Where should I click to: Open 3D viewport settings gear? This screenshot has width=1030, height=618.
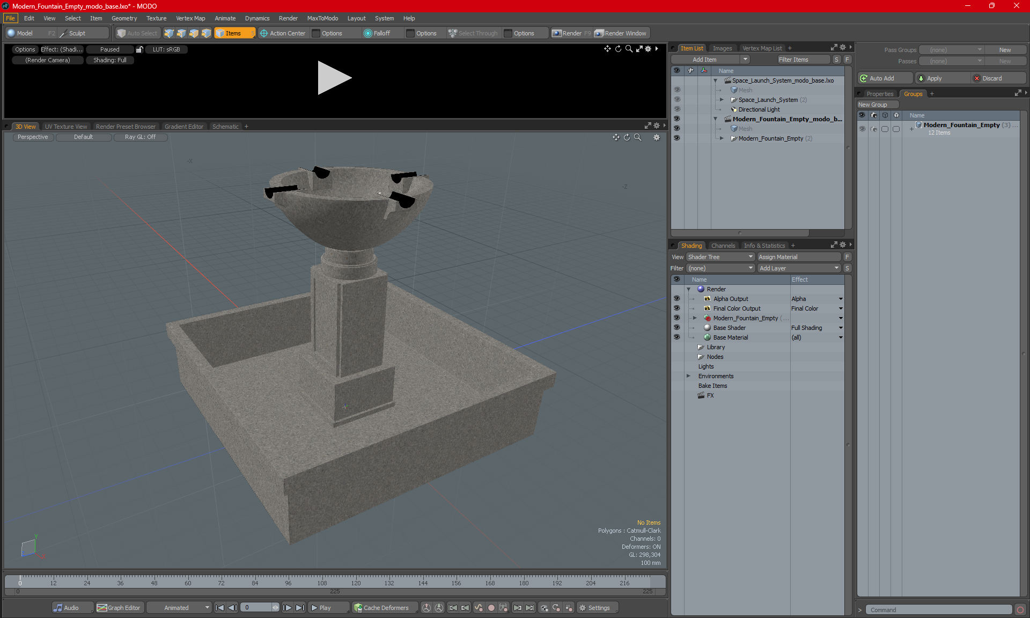click(x=656, y=137)
